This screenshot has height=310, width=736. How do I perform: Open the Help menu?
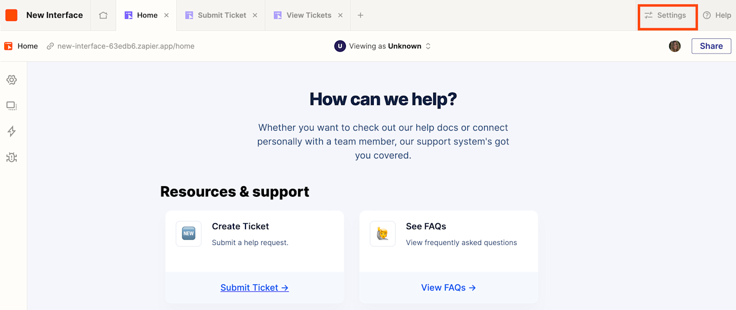point(717,15)
